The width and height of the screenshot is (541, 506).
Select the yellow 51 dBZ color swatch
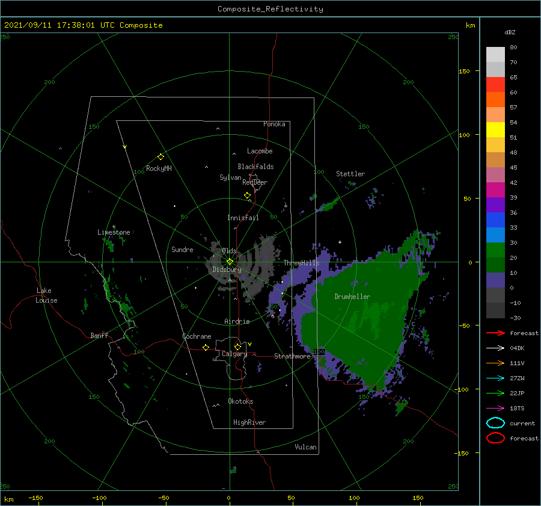tap(495, 130)
